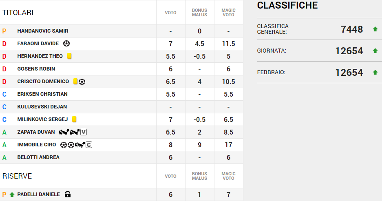The image size is (382, 201).
Task: Click the goal ball icon next to Criscito
Action: click(82, 82)
